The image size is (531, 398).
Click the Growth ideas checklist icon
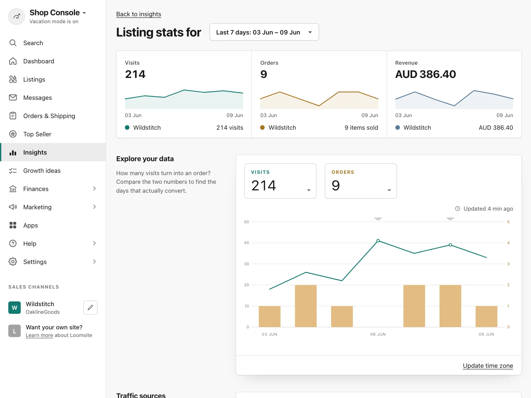click(x=13, y=170)
